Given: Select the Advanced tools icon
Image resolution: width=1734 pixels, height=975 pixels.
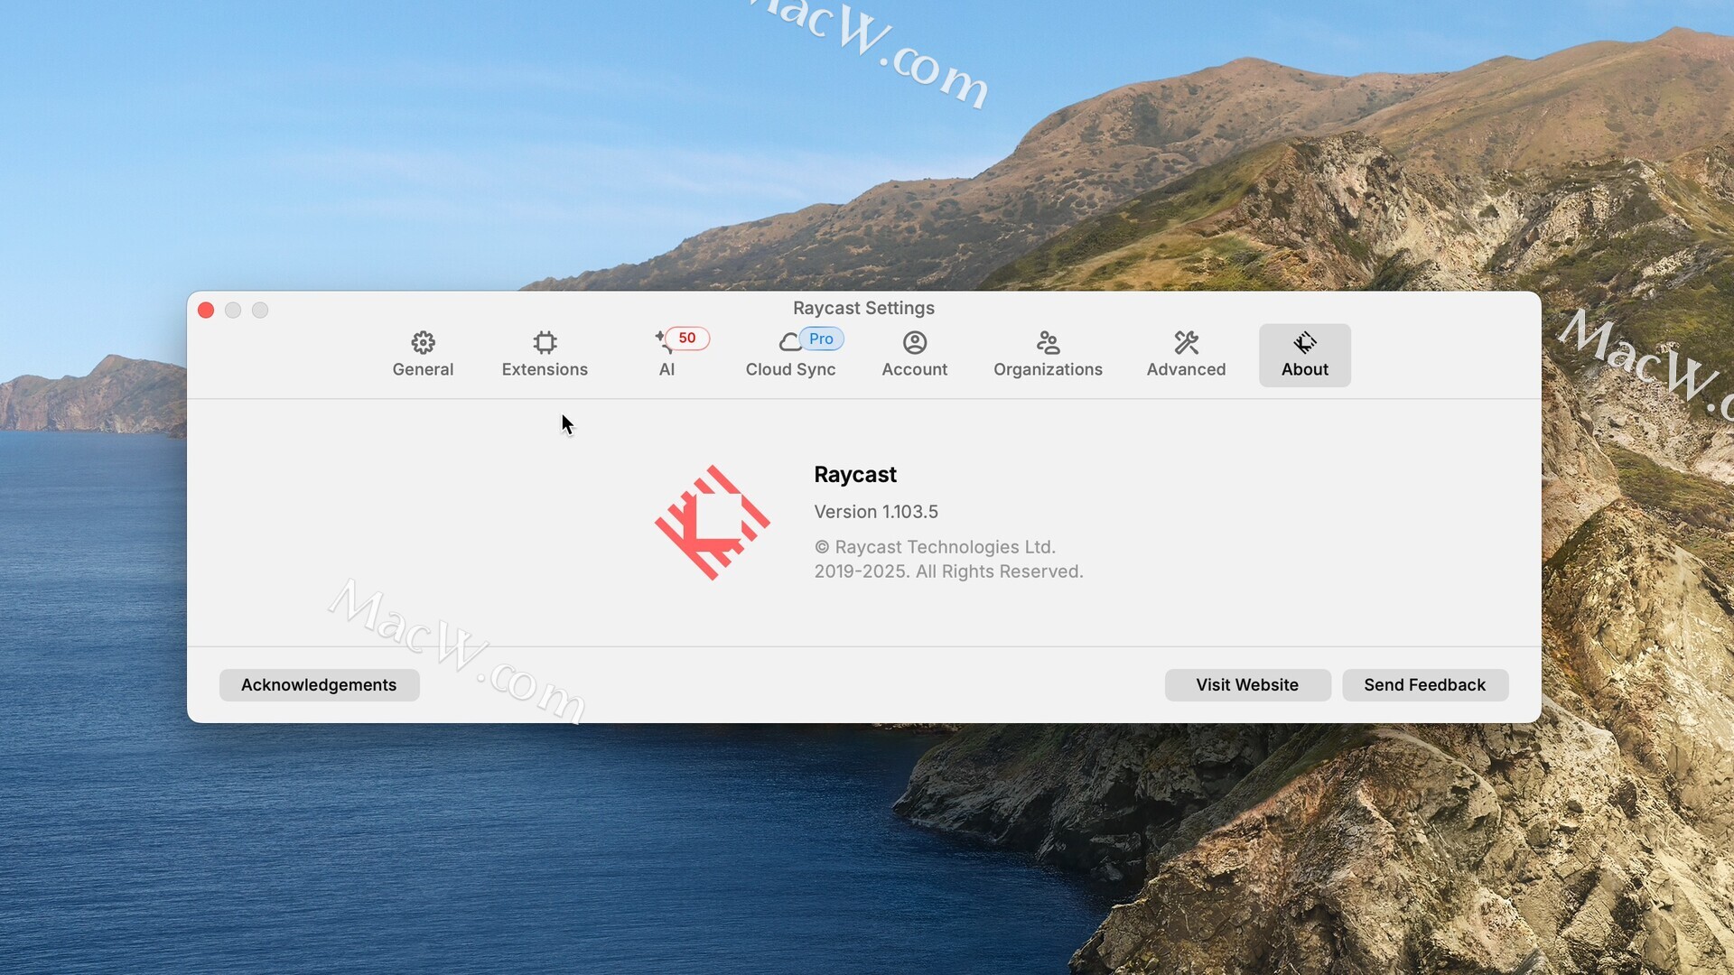Looking at the screenshot, I should point(1186,342).
